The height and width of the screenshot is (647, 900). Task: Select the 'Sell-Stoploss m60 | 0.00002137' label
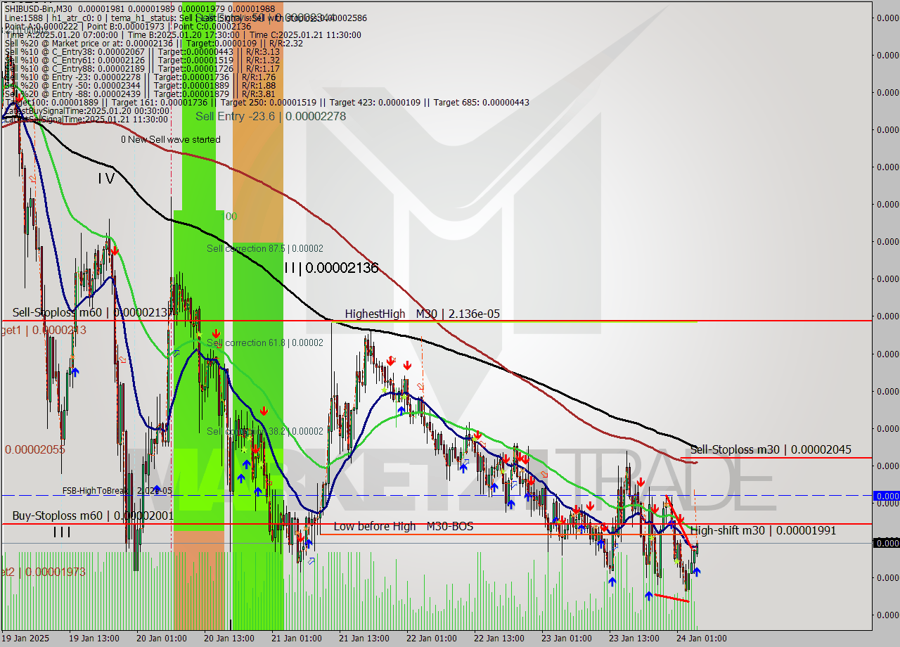(x=94, y=312)
